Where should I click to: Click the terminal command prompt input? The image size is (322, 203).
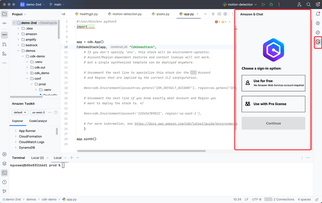click(63, 165)
